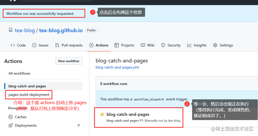Image resolution: width=258 pixels, height=136 pixels.
Task: Click the New workflow button
Action: pos(69,61)
